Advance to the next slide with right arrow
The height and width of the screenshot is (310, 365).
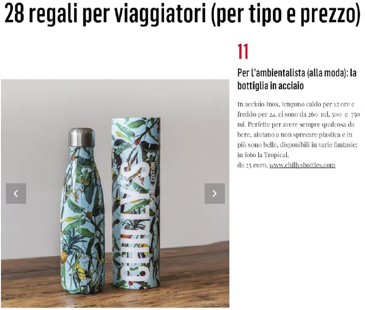tap(214, 193)
